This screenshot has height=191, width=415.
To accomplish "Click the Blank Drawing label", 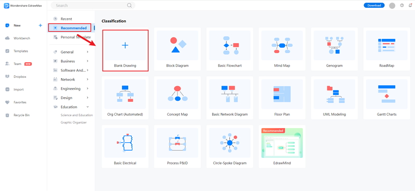I will point(125,65).
